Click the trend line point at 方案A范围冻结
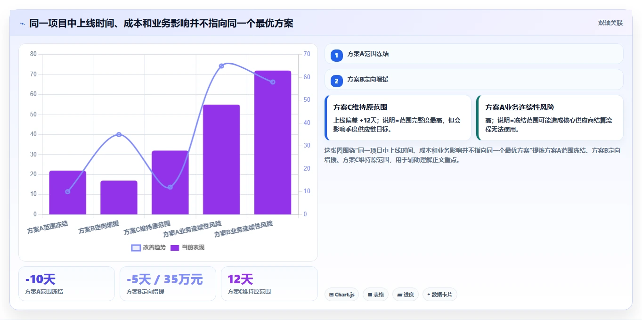This screenshot has width=642, height=320. tap(67, 191)
